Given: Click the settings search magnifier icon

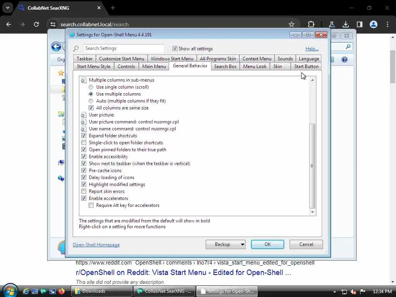Looking at the screenshot, I should click(76, 48).
